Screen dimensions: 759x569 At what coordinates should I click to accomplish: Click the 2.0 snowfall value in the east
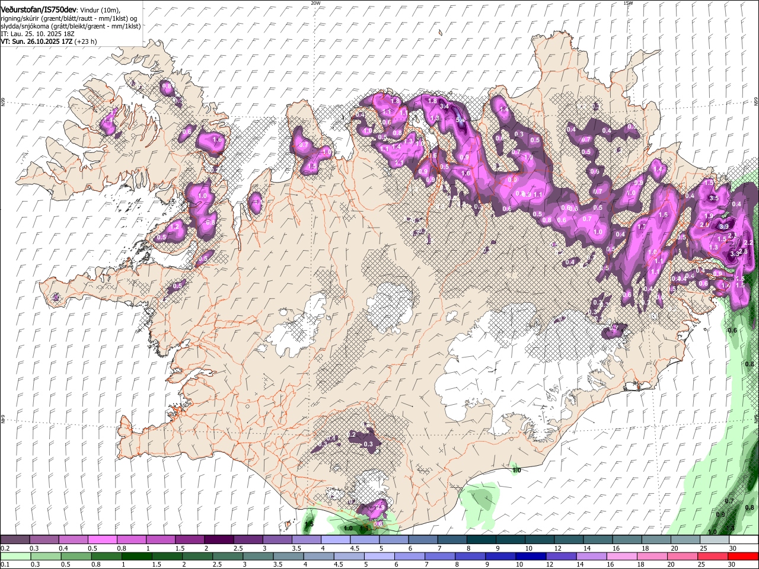704,225
